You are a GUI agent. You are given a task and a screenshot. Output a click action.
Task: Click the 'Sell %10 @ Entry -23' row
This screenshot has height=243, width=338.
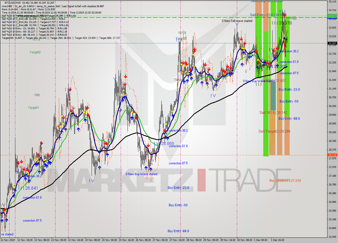tap(34, 28)
